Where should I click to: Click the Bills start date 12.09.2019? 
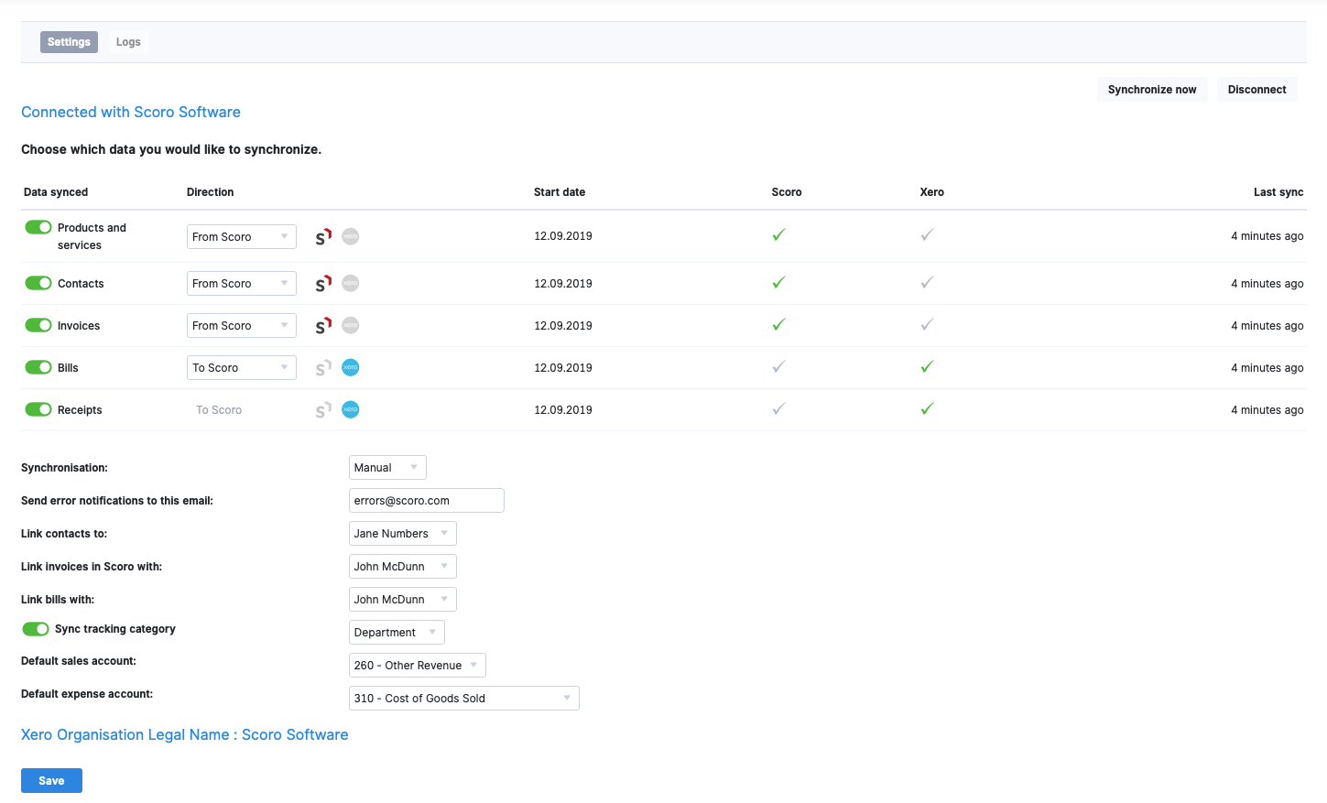coord(563,368)
